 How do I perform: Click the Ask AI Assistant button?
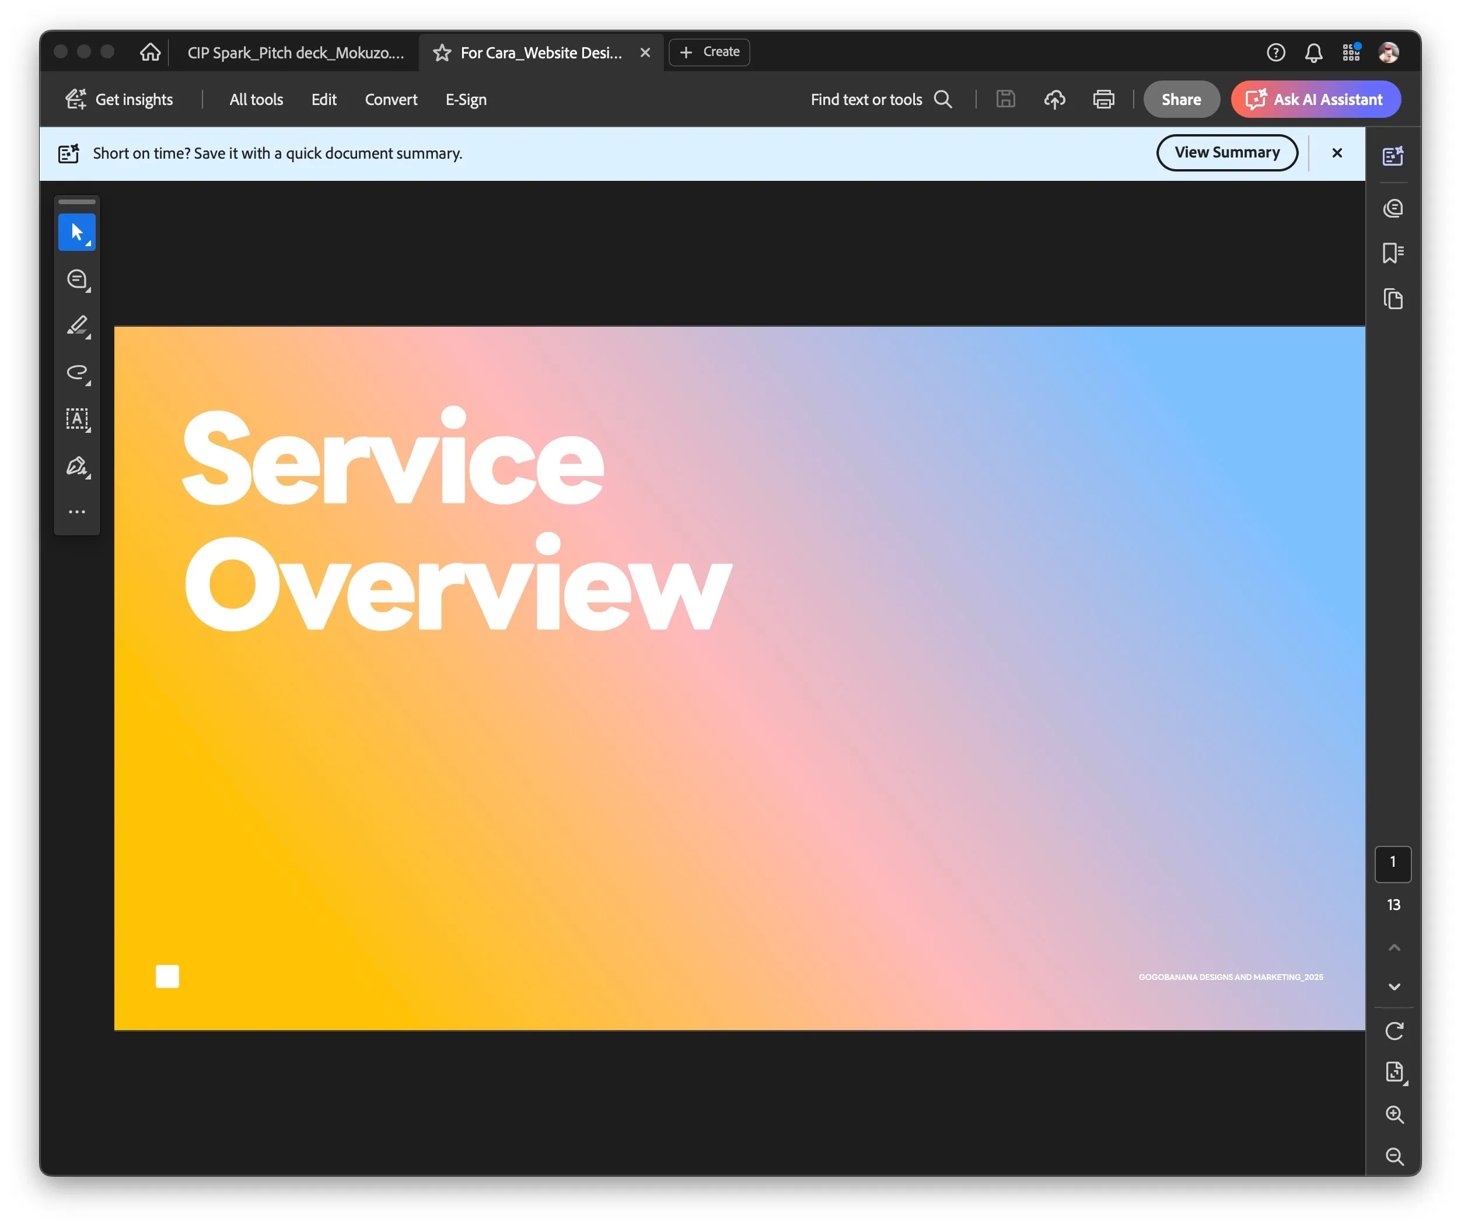click(x=1315, y=100)
